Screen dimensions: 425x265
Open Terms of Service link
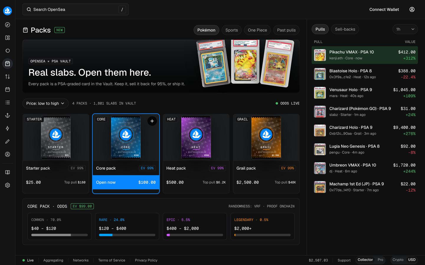112,260
